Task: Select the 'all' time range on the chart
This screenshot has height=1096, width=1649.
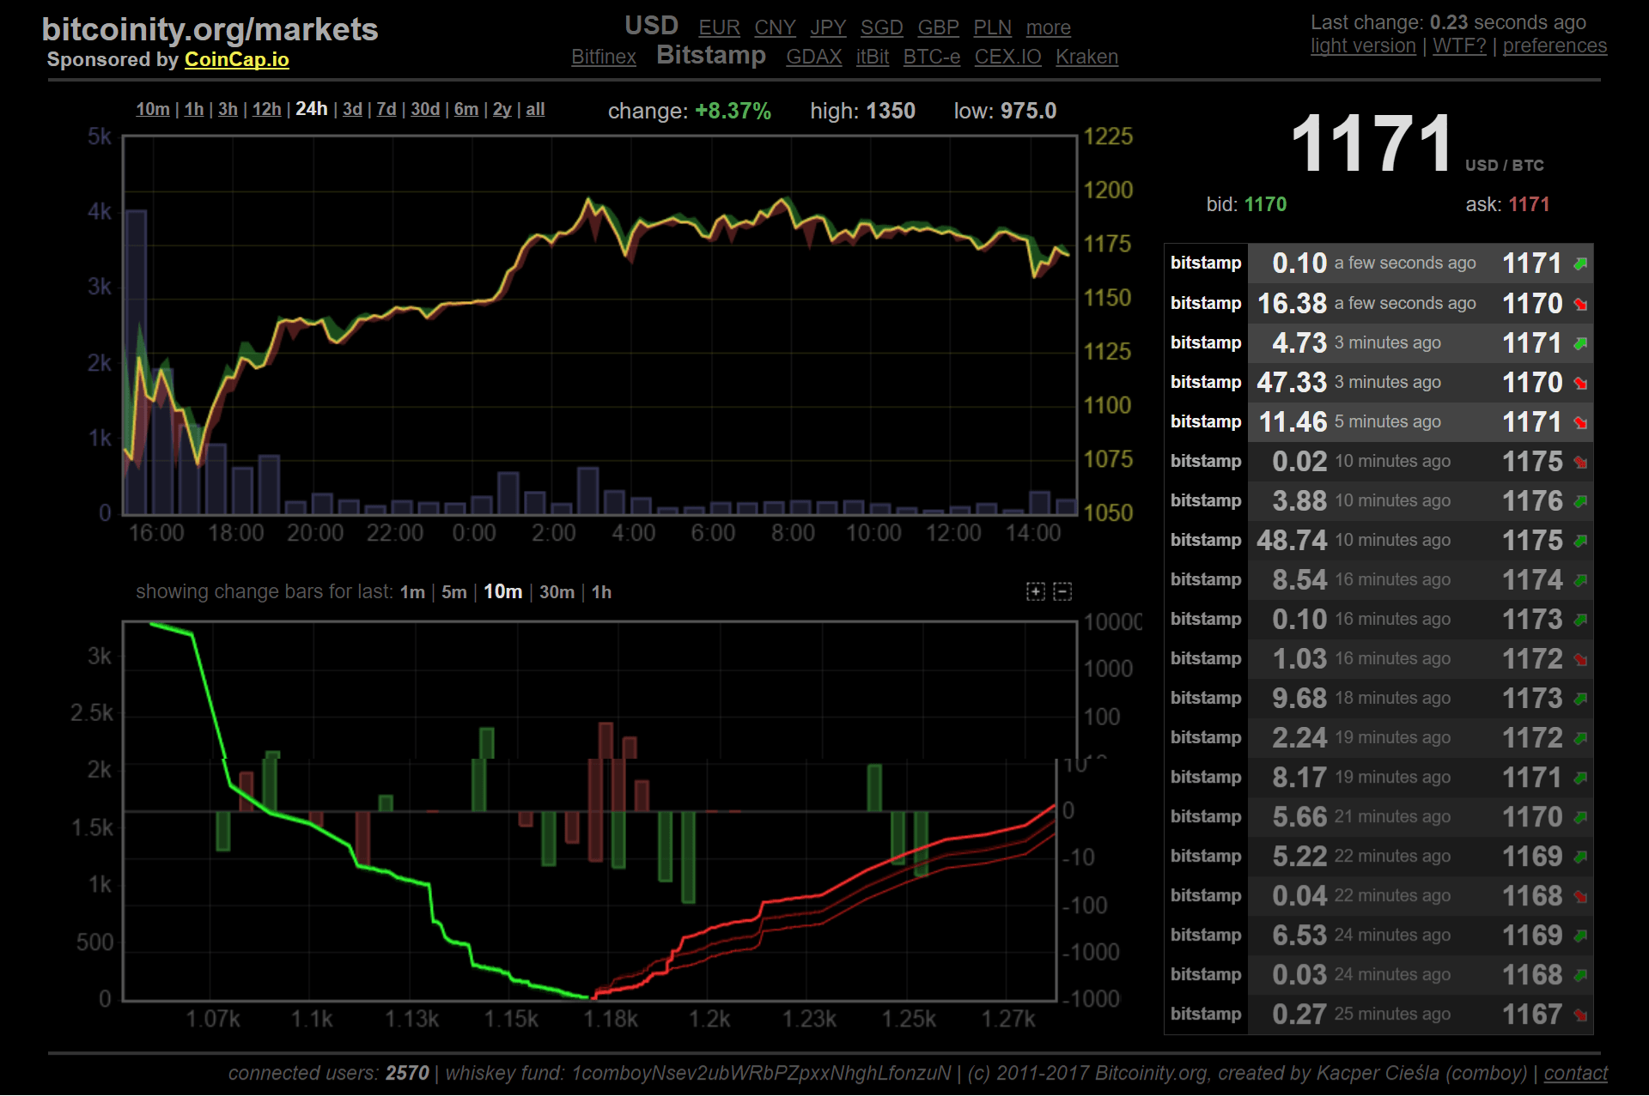Action: [x=535, y=109]
